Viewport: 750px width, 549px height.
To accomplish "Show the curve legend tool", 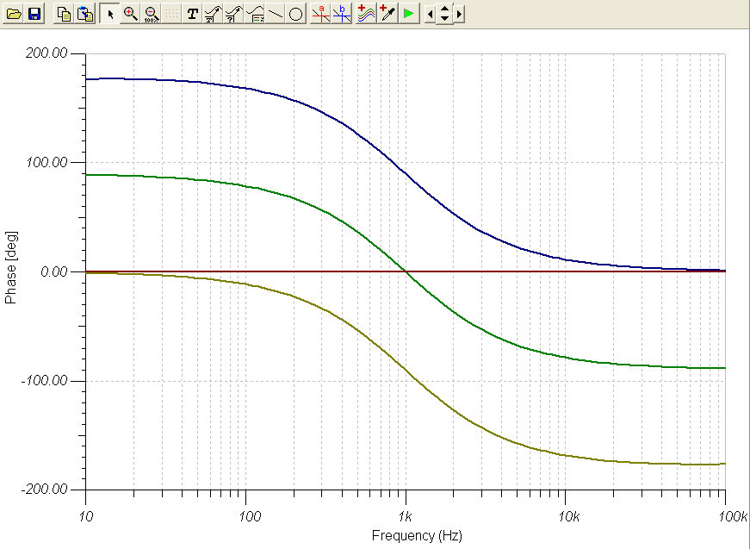I will 255,14.
